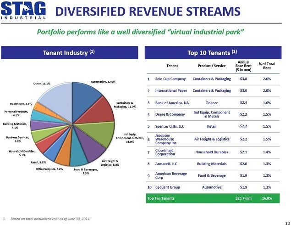This screenshot has width=291, height=225.
Task: Click the 'Product / Service' column header
Action: 212,66
